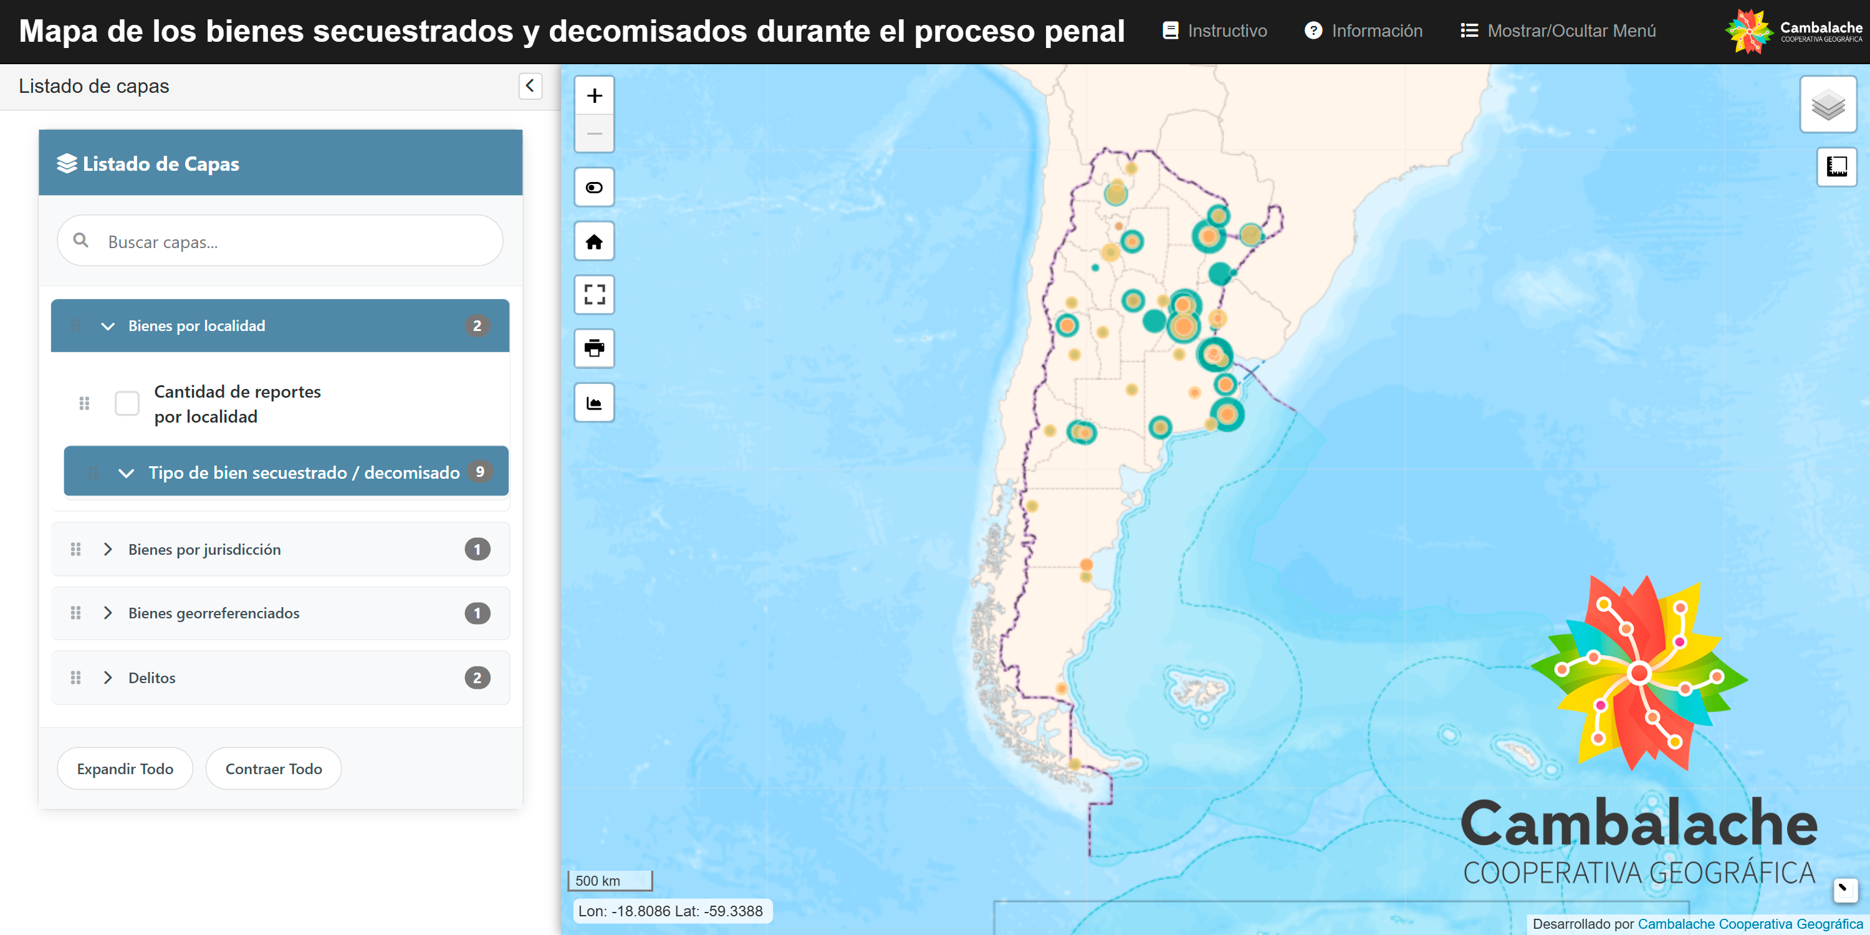Enter fullscreen map mode
Image resolution: width=1870 pixels, height=935 pixels.
pyautogui.click(x=594, y=295)
